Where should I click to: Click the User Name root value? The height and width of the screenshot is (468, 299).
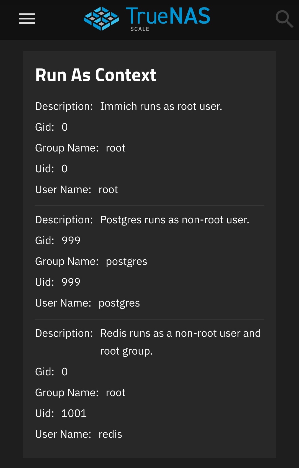pos(108,189)
